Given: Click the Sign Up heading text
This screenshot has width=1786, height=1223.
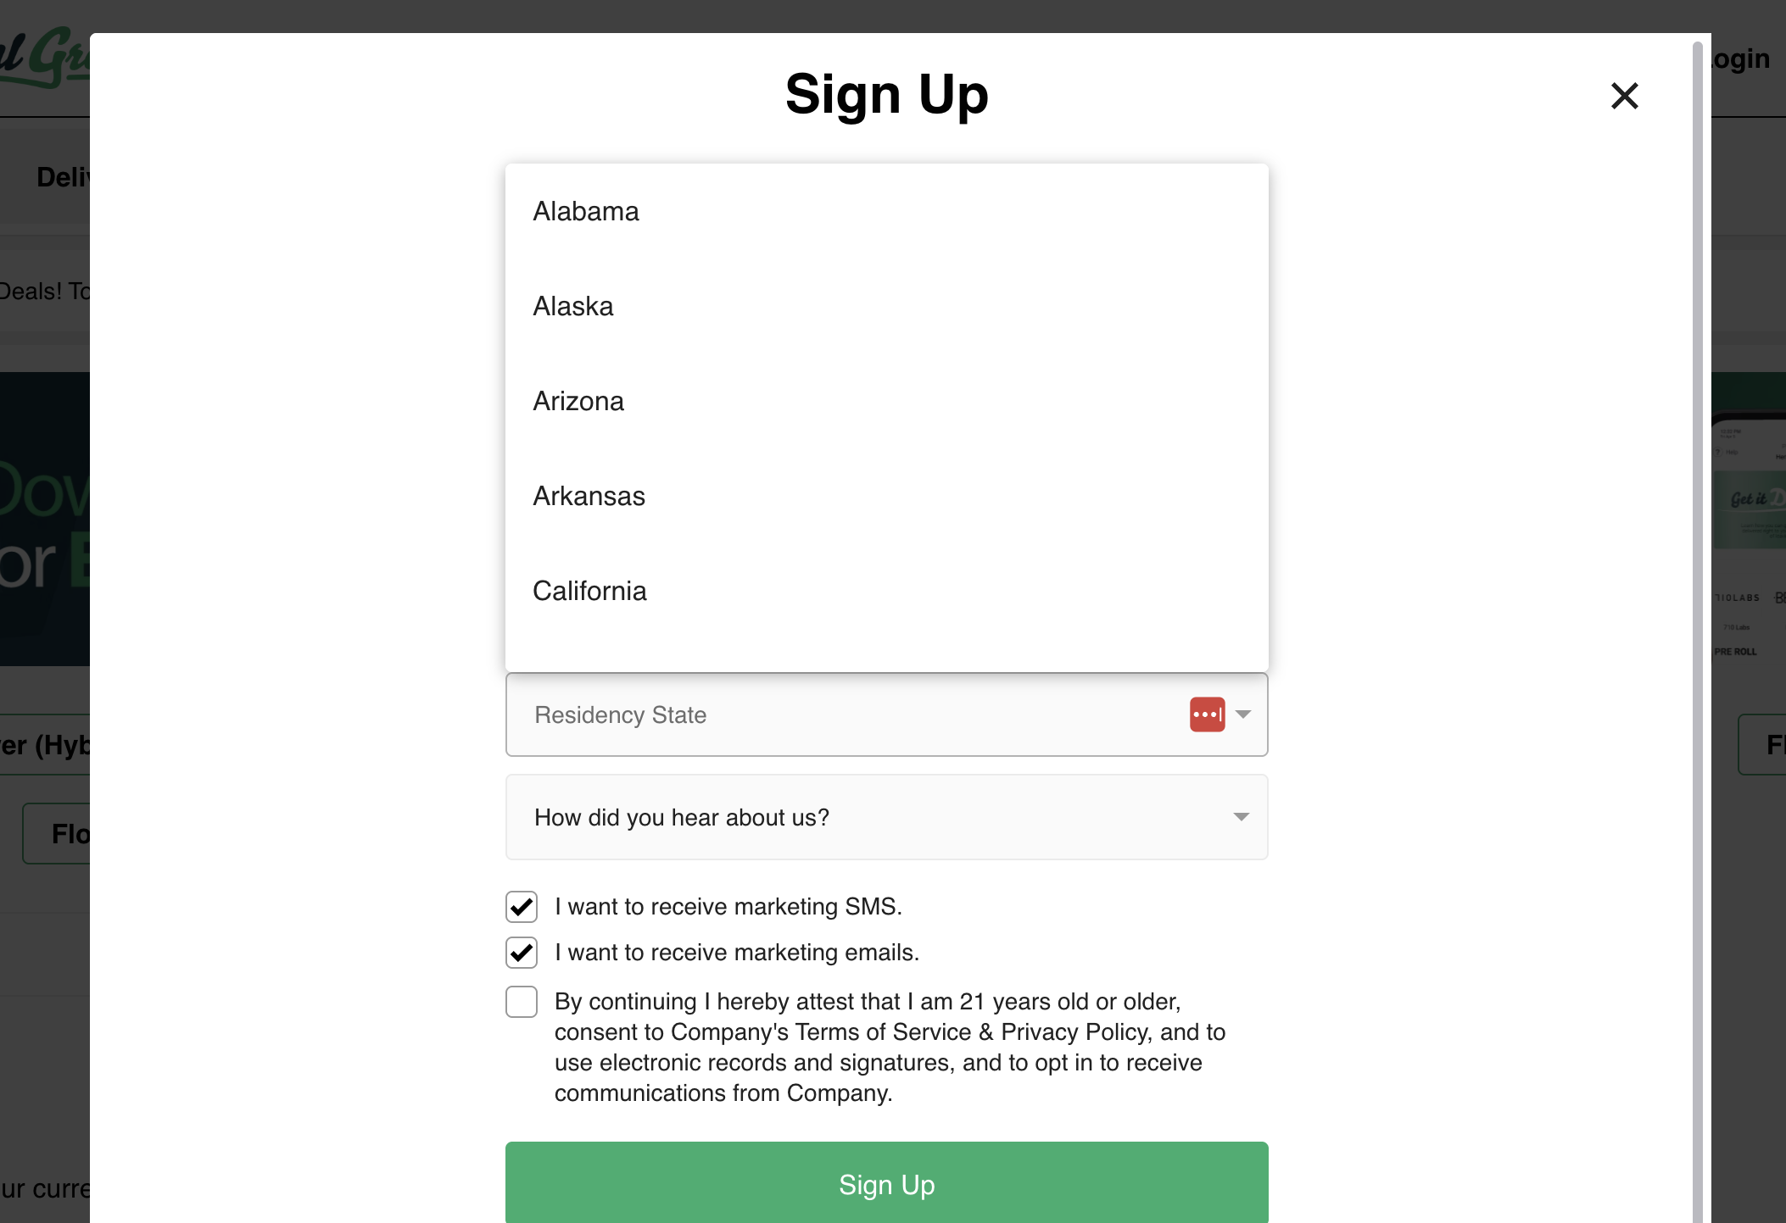Looking at the screenshot, I should (x=886, y=94).
